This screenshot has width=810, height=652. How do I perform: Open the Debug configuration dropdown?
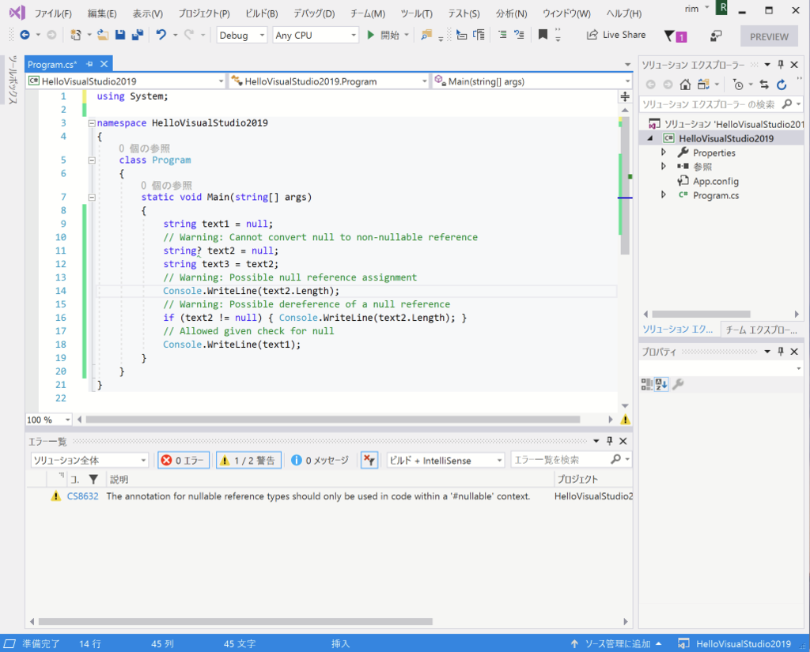241,36
